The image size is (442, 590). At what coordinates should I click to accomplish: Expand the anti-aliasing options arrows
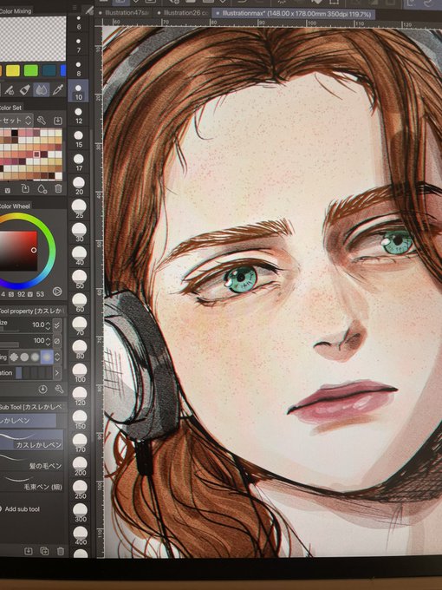pos(57,357)
